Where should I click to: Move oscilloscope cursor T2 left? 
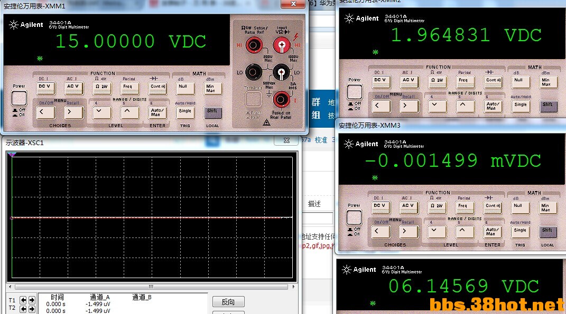[23, 309]
